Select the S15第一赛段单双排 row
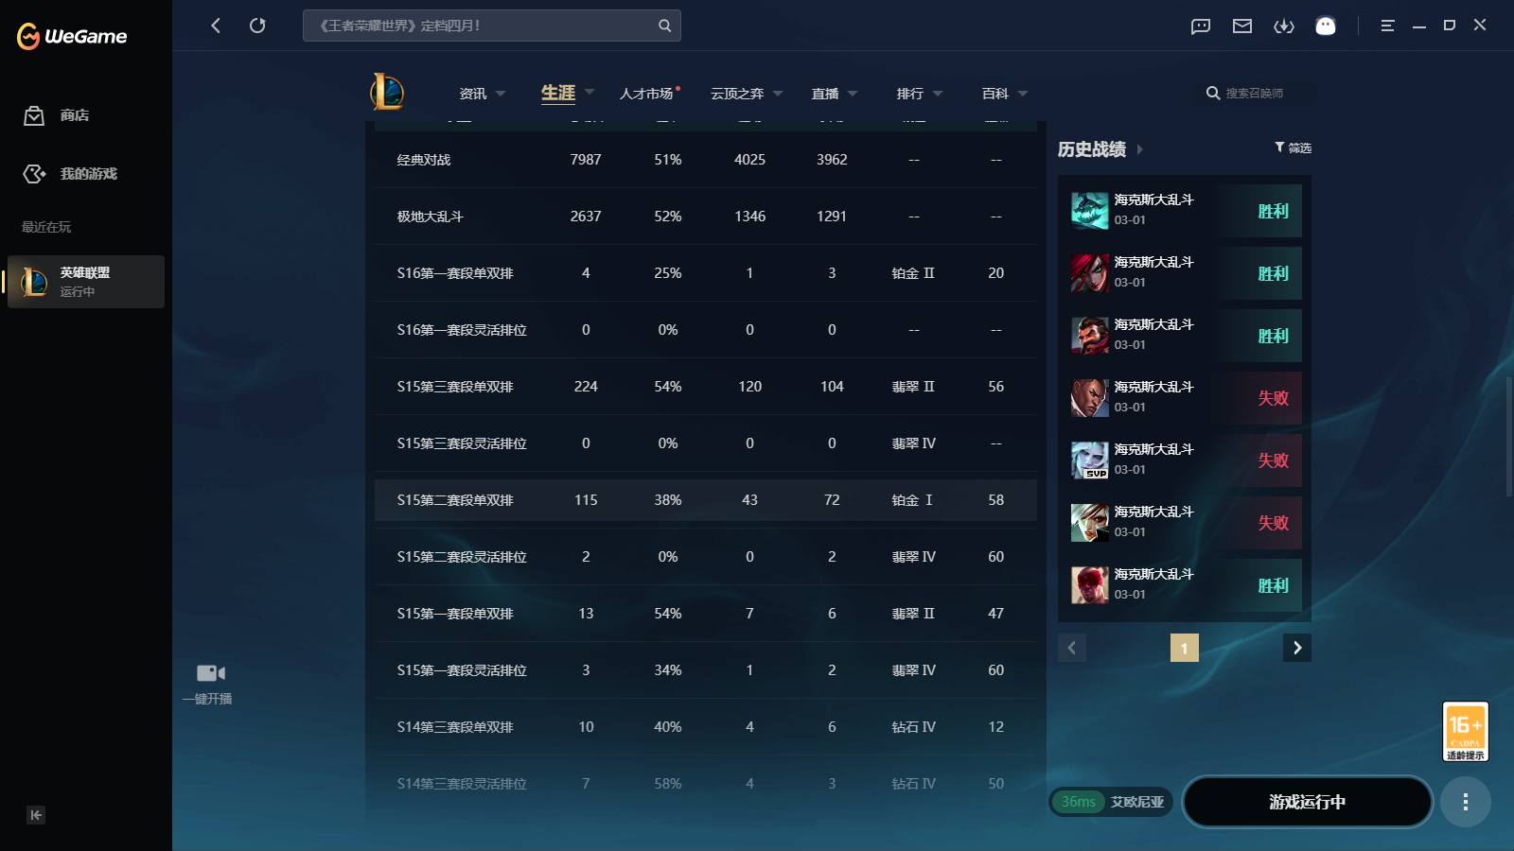This screenshot has width=1514, height=851. click(706, 614)
